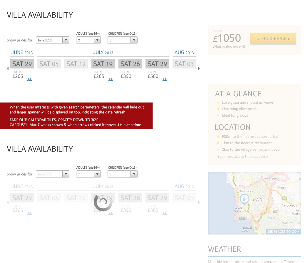Choose the SAT 29 June tile priced £265

point(22,64)
